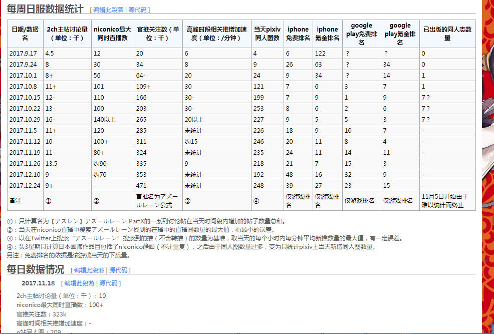
Task: Select the 官推关注数 column header
Action: [158, 34]
